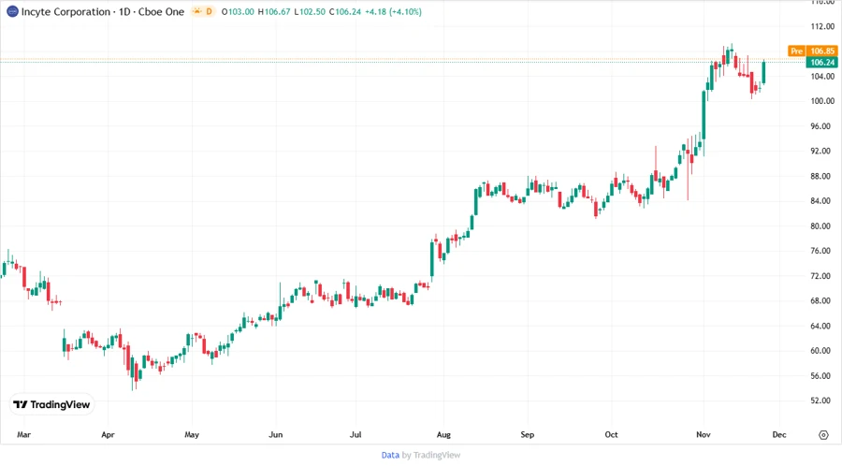Click the 100.00 price axis label
This screenshot has width=842, height=466.
coord(822,101)
